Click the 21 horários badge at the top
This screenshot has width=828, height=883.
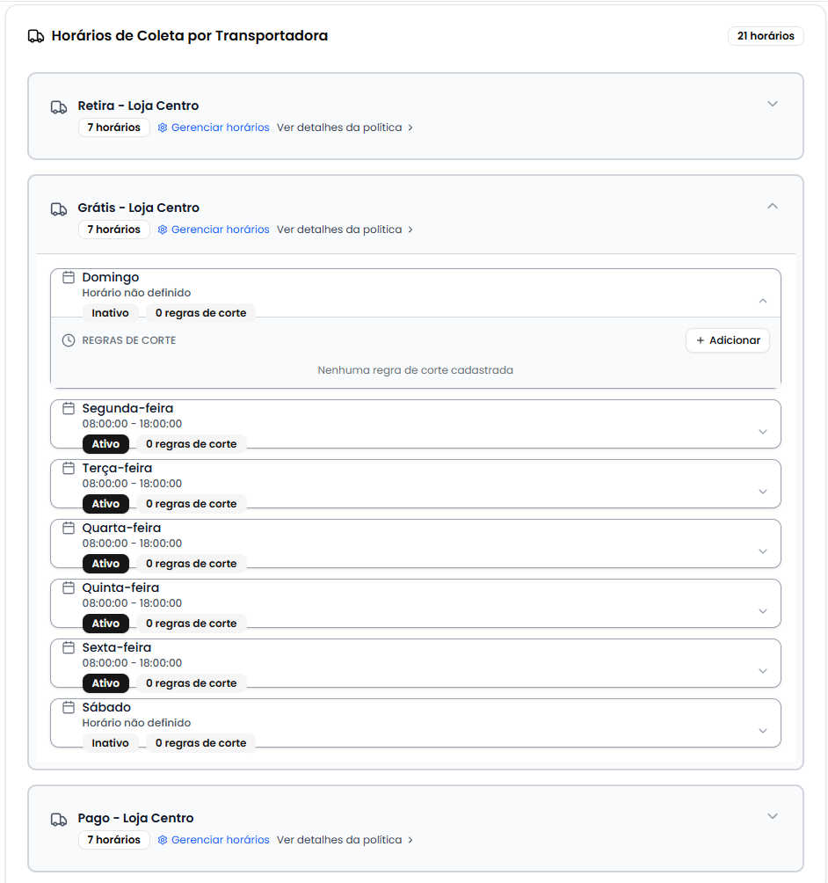[x=766, y=36]
